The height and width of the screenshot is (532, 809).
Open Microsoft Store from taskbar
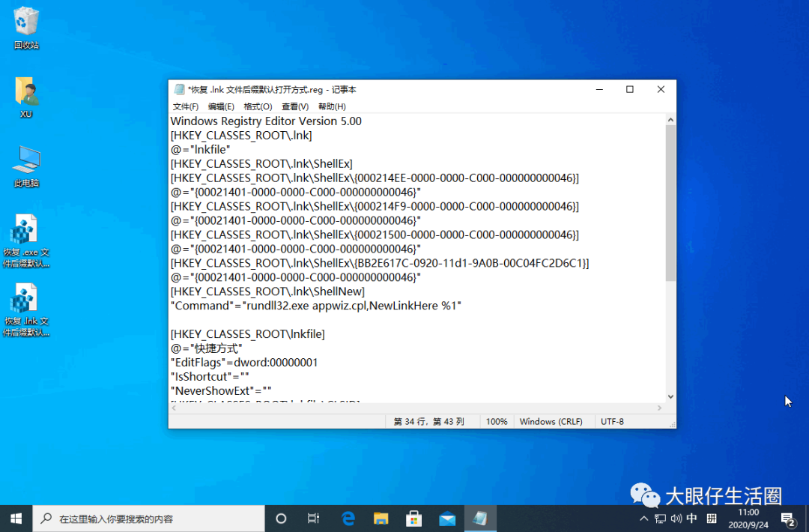pos(413,519)
